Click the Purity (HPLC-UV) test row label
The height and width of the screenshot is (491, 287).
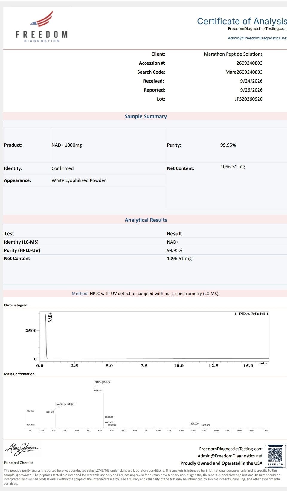[22, 250]
